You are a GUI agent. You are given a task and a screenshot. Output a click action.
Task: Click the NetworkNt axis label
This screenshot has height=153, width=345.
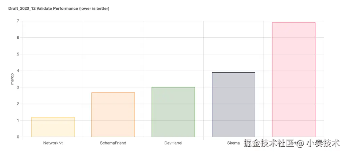click(x=53, y=143)
